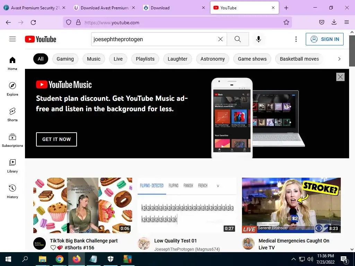Filter by Playlists chip
Screen dimensions: 355x266
[x=145, y=59]
